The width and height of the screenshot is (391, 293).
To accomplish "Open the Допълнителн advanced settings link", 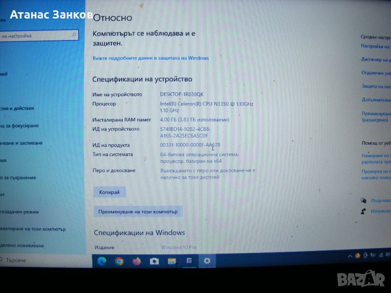I will 376,100.
